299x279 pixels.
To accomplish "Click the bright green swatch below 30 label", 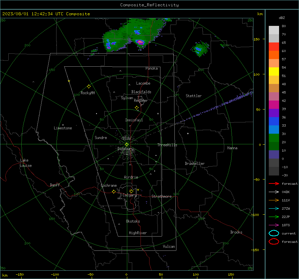I will pos(274,138).
